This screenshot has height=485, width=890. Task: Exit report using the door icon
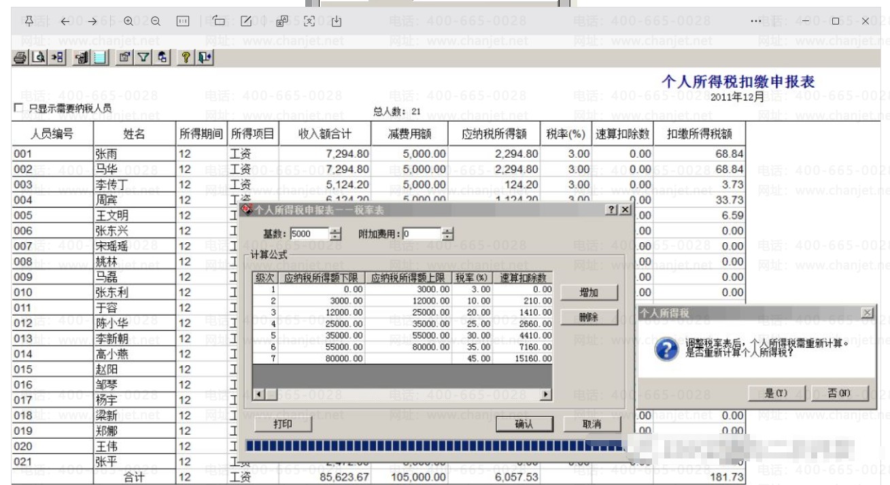pyautogui.click(x=205, y=58)
